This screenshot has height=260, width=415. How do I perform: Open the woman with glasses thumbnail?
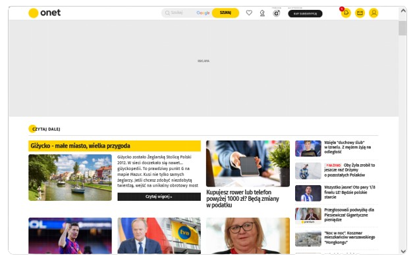248,236
